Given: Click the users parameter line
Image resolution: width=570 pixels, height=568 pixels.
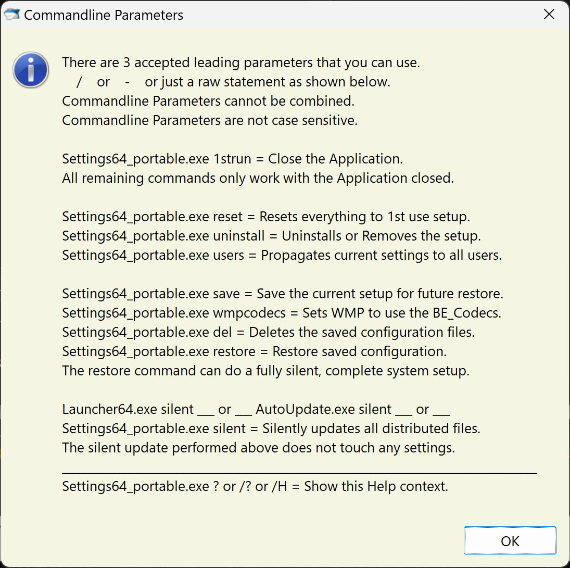Looking at the screenshot, I should pyautogui.click(x=282, y=255).
